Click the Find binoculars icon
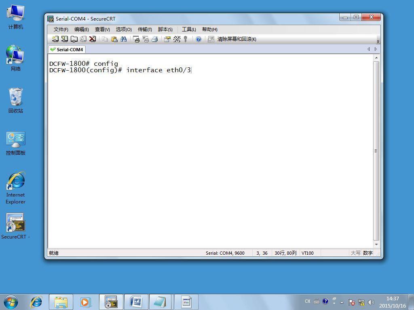Image resolution: width=414 pixels, height=310 pixels. [124, 39]
